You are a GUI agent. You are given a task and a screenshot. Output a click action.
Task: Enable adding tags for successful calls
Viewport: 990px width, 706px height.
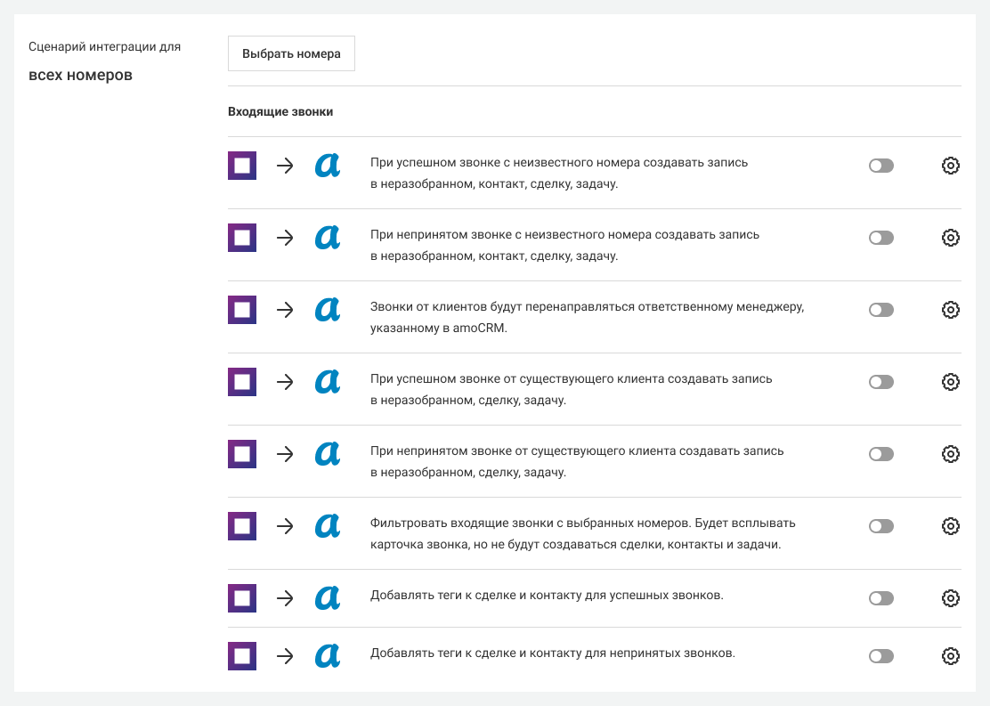click(x=880, y=598)
